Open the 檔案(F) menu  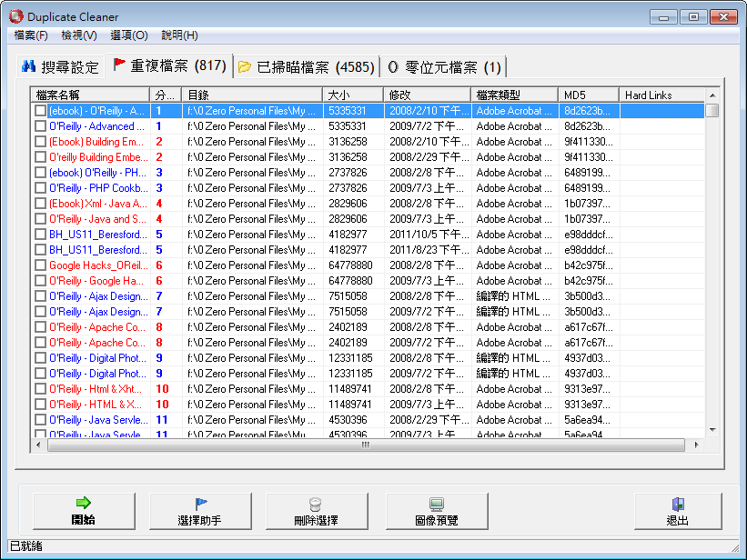pyautogui.click(x=31, y=35)
